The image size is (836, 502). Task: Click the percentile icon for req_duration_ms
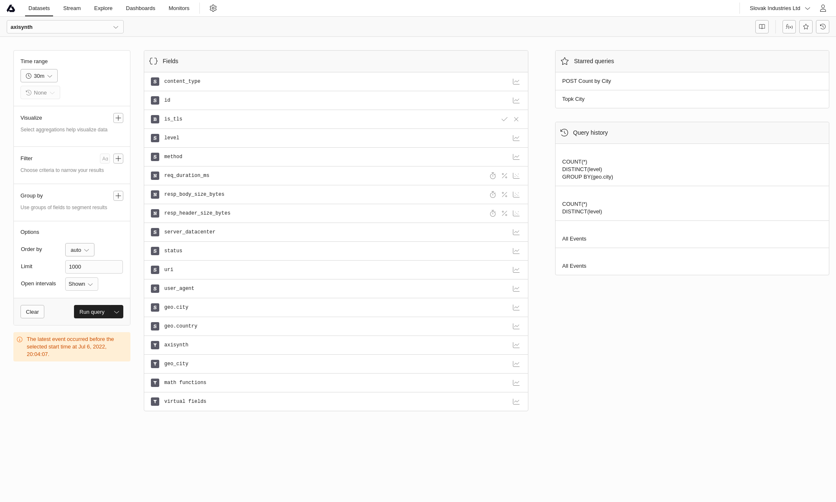pyautogui.click(x=505, y=176)
